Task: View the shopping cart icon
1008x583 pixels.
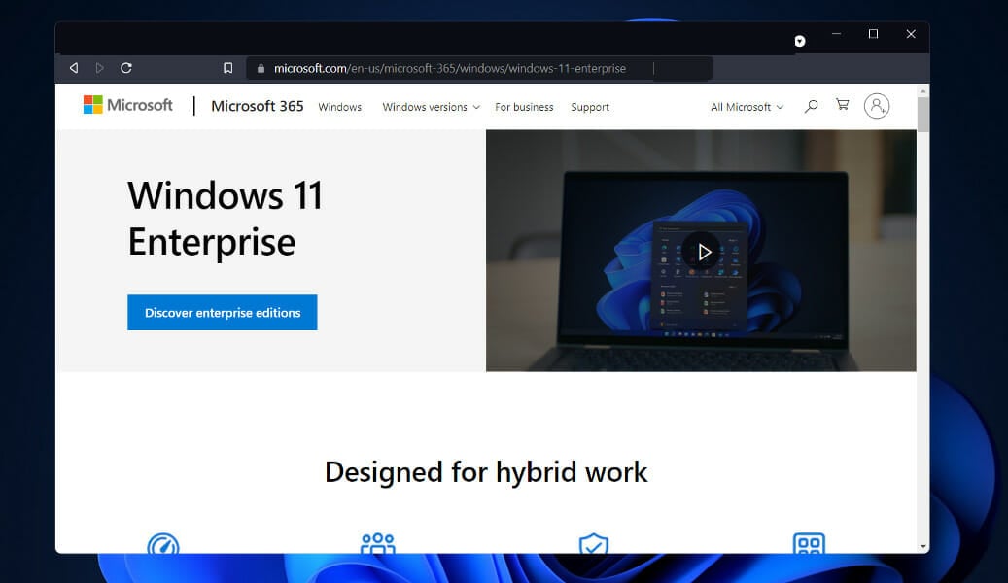Action: pos(842,105)
